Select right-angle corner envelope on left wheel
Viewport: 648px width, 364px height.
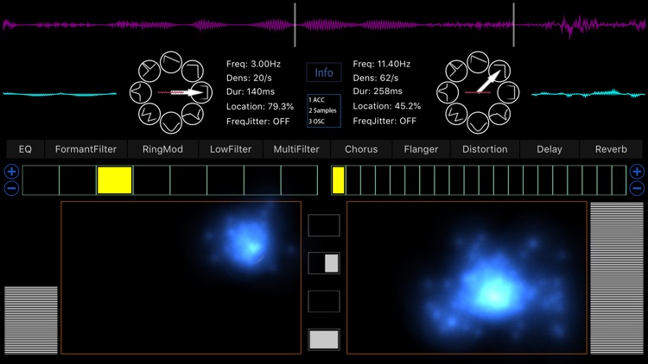(x=193, y=70)
